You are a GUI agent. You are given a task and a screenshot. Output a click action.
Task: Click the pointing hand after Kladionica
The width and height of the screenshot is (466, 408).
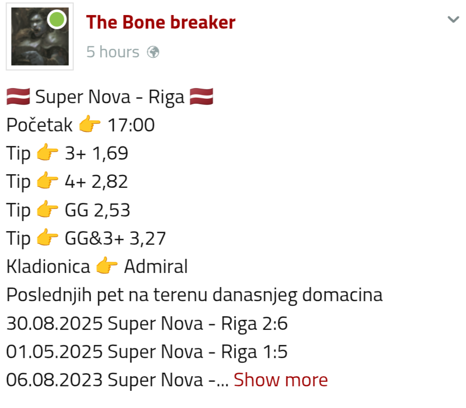pos(107,266)
